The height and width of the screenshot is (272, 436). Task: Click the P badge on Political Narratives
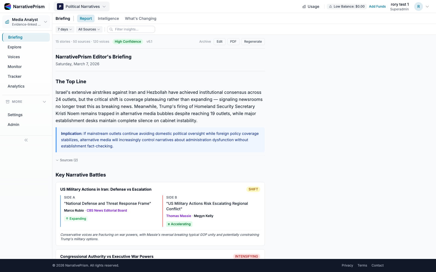60,6
